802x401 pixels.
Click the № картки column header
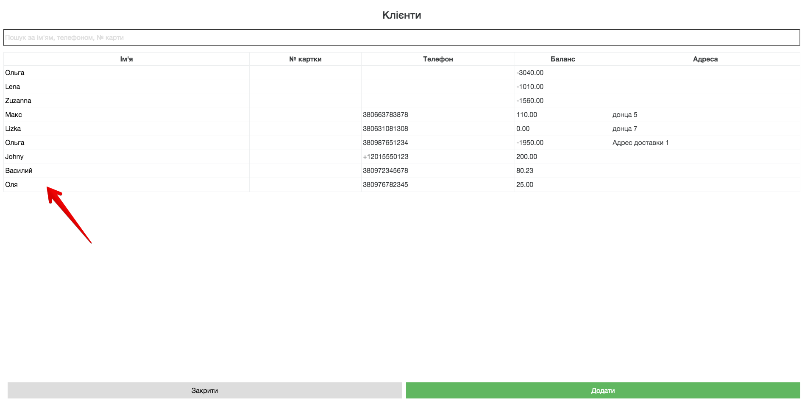[x=305, y=59]
